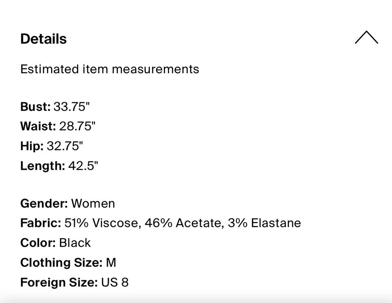Click the Bust value 33.75"
This screenshot has width=392, height=303.
(x=71, y=107)
